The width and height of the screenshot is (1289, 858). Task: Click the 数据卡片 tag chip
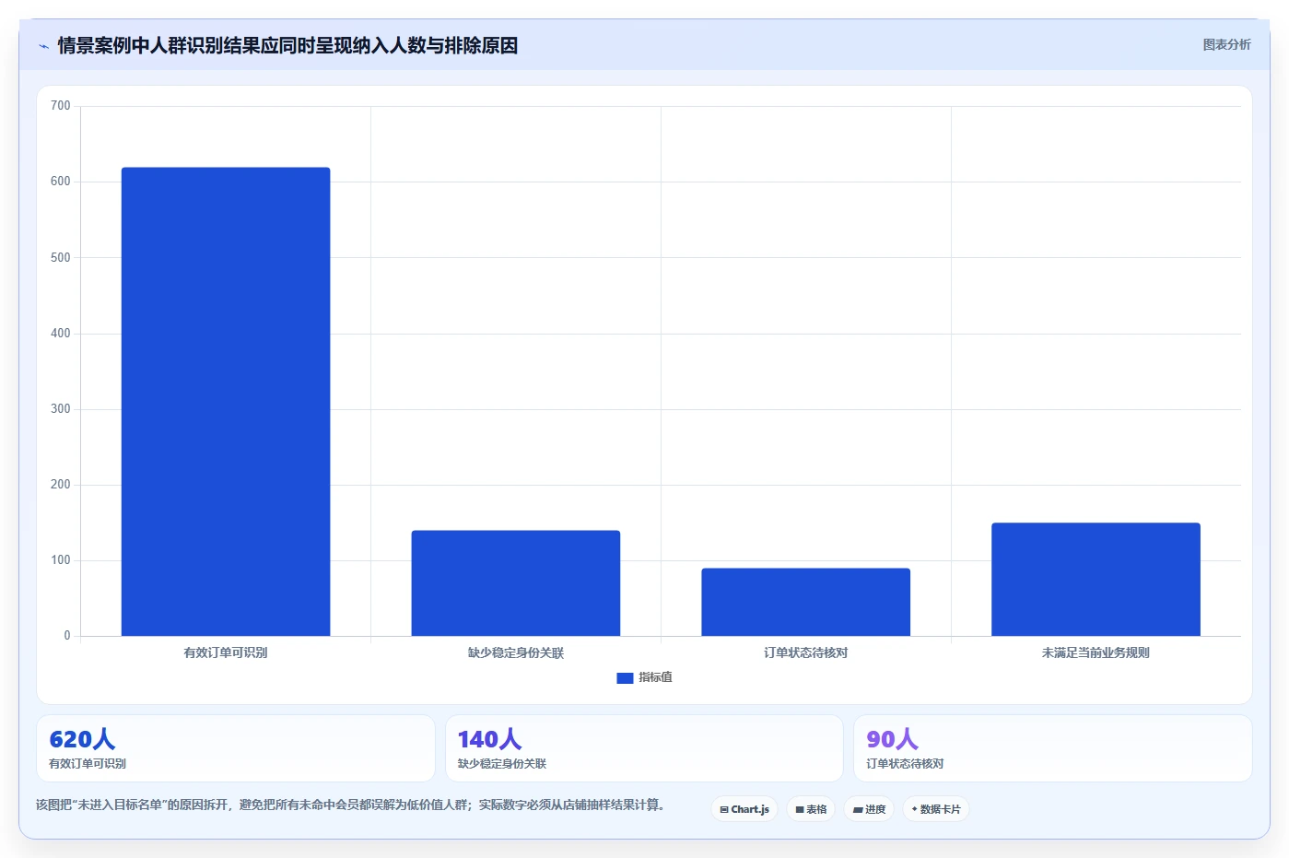pyautogui.click(x=936, y=809)
